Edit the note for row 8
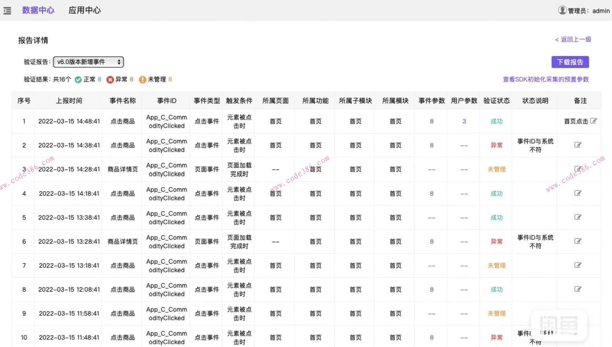The image size is (612, 347). (578, 289)
